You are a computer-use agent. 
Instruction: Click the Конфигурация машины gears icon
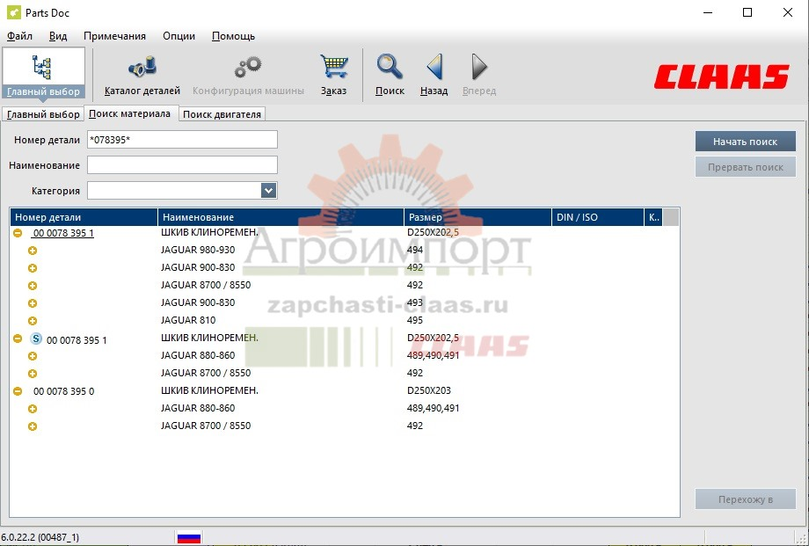[x=248, y=67]
